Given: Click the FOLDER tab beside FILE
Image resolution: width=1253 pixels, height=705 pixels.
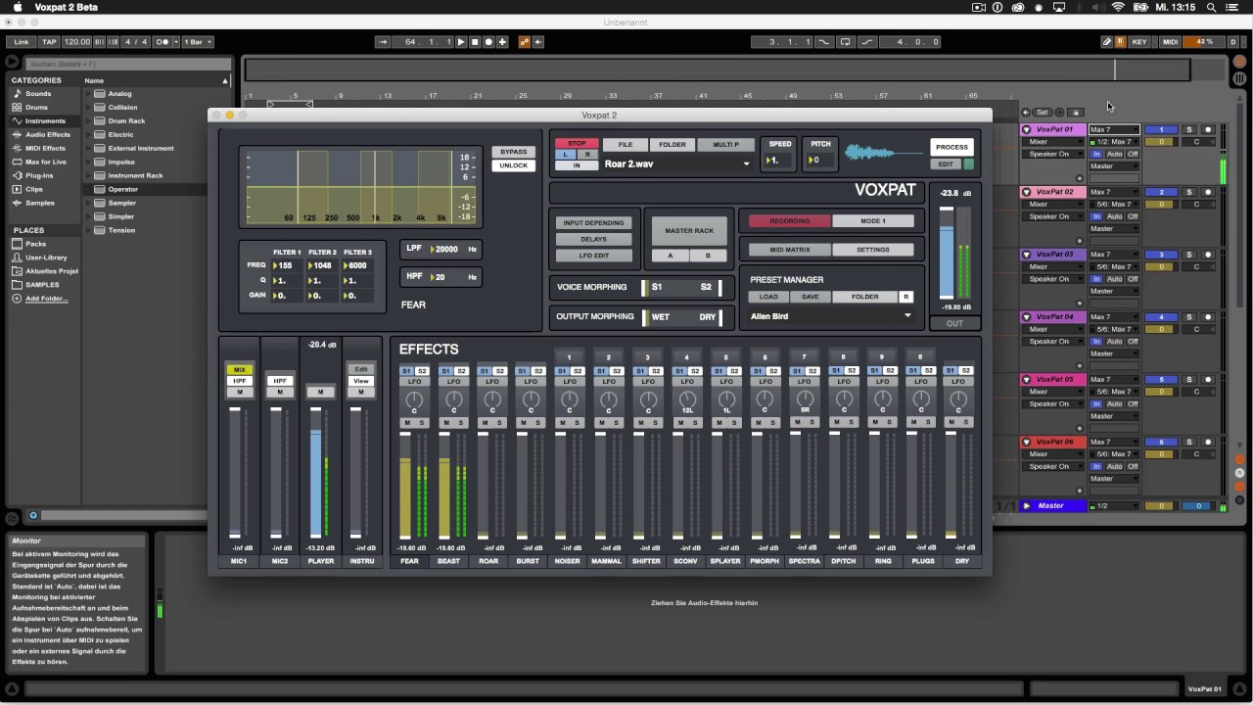Looking at the screenshot, I should tap(672, 145).
